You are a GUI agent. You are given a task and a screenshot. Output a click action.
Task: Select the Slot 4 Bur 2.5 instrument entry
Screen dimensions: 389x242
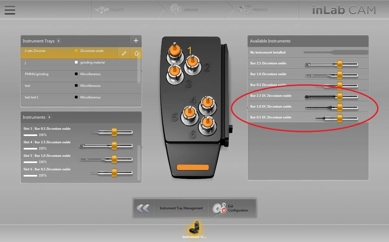pyautogui.click(x=79, y=145)
